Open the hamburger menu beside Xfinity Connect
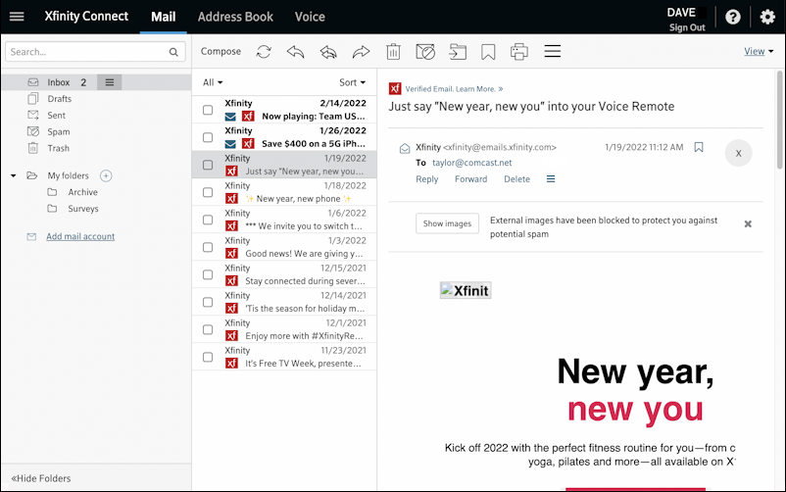This screenshot has height=492, width=786. point(17,17)
